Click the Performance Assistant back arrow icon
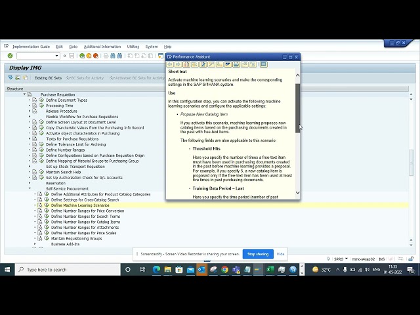 (x=169, y=64)
